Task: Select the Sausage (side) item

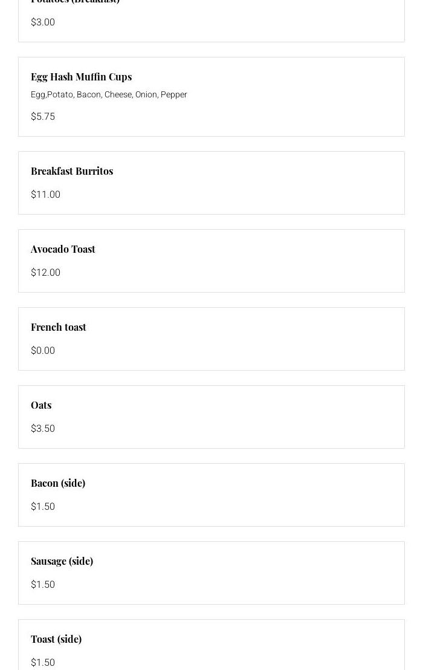Action: tap(62, 561)
